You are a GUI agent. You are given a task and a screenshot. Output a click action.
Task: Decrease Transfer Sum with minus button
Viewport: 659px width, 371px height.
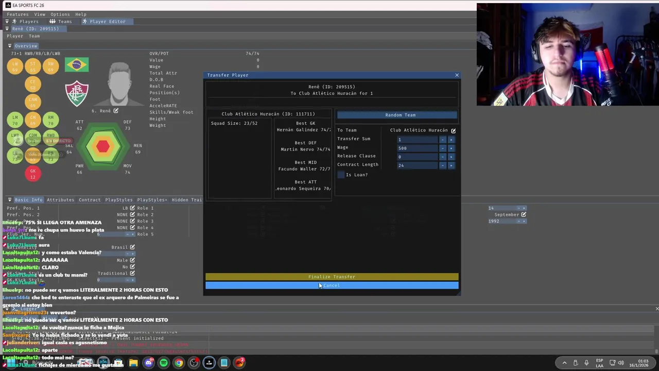click(442, 140)
